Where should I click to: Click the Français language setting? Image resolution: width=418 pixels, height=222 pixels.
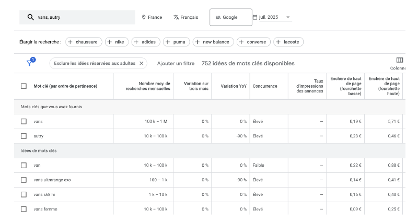point(186,17)
